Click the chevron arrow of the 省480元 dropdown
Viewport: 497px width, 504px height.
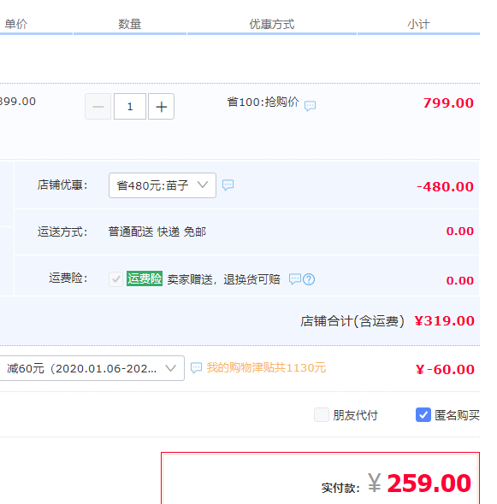(x=203, y=185)
